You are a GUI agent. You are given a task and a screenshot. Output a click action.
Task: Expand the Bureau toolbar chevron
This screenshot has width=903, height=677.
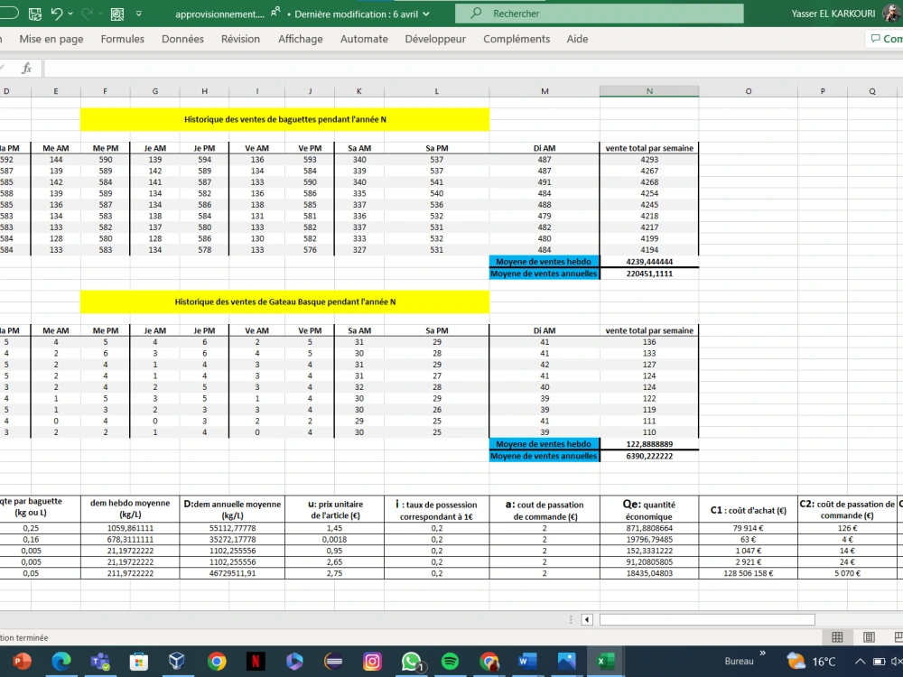point(762,653)
